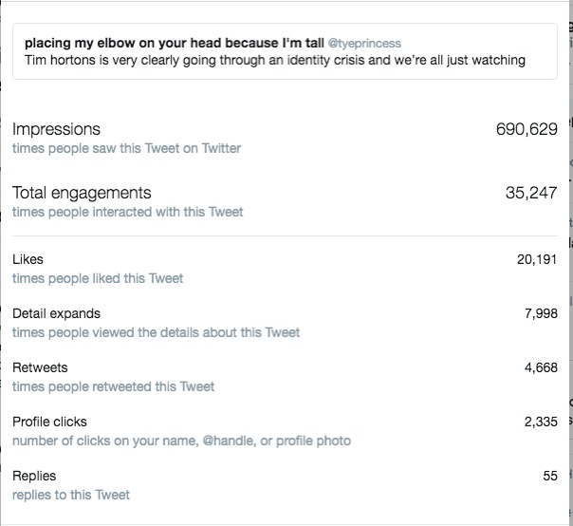Select the Retweets label
Viewport: 573px width, 526px height.
click(40, 367)
